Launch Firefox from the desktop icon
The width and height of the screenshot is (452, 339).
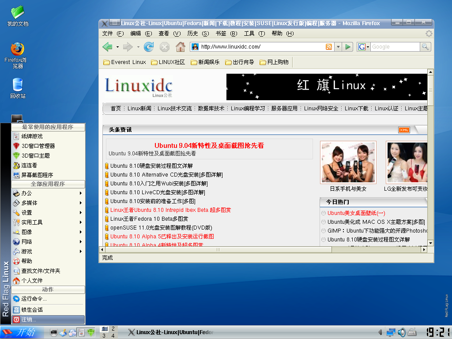click(17, 49)
